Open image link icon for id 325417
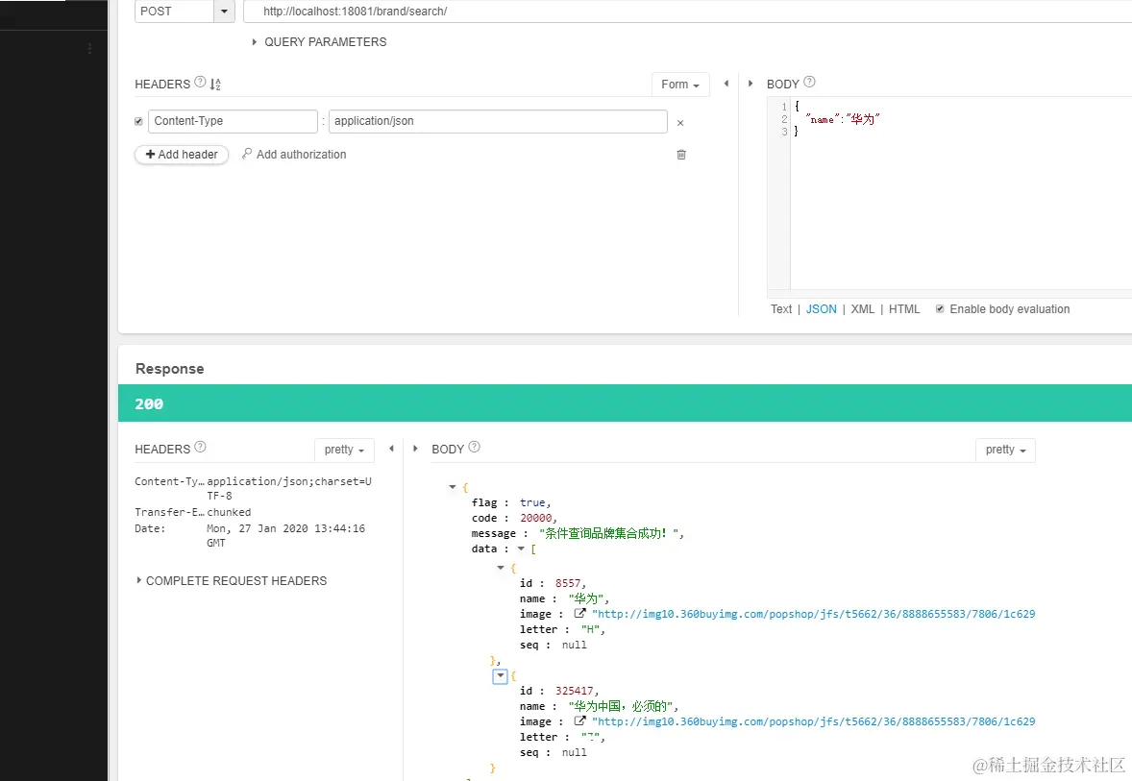Image resolution: width=1132 pixels, height=781 pixels. click(579, 720)
